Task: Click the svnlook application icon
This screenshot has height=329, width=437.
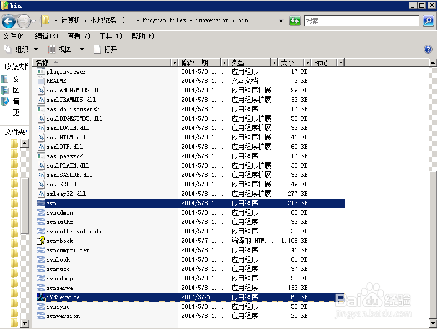Action: point(41,259)
